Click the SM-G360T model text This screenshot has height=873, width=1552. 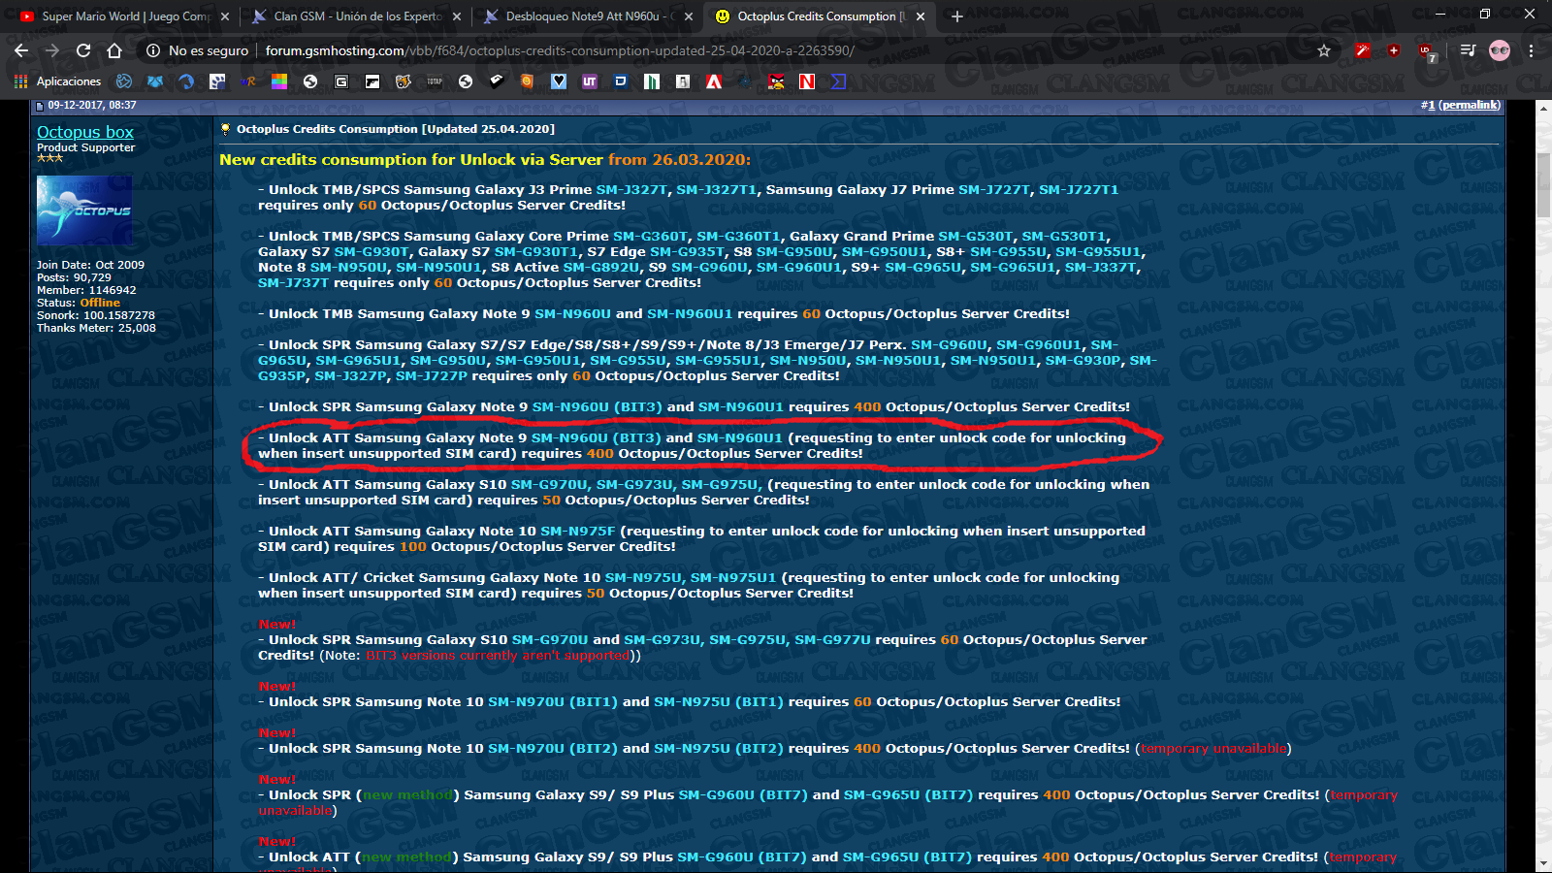tap(651, 236)
